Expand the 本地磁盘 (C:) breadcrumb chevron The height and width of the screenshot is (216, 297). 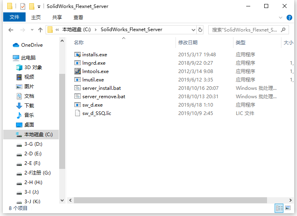(96, 30)
